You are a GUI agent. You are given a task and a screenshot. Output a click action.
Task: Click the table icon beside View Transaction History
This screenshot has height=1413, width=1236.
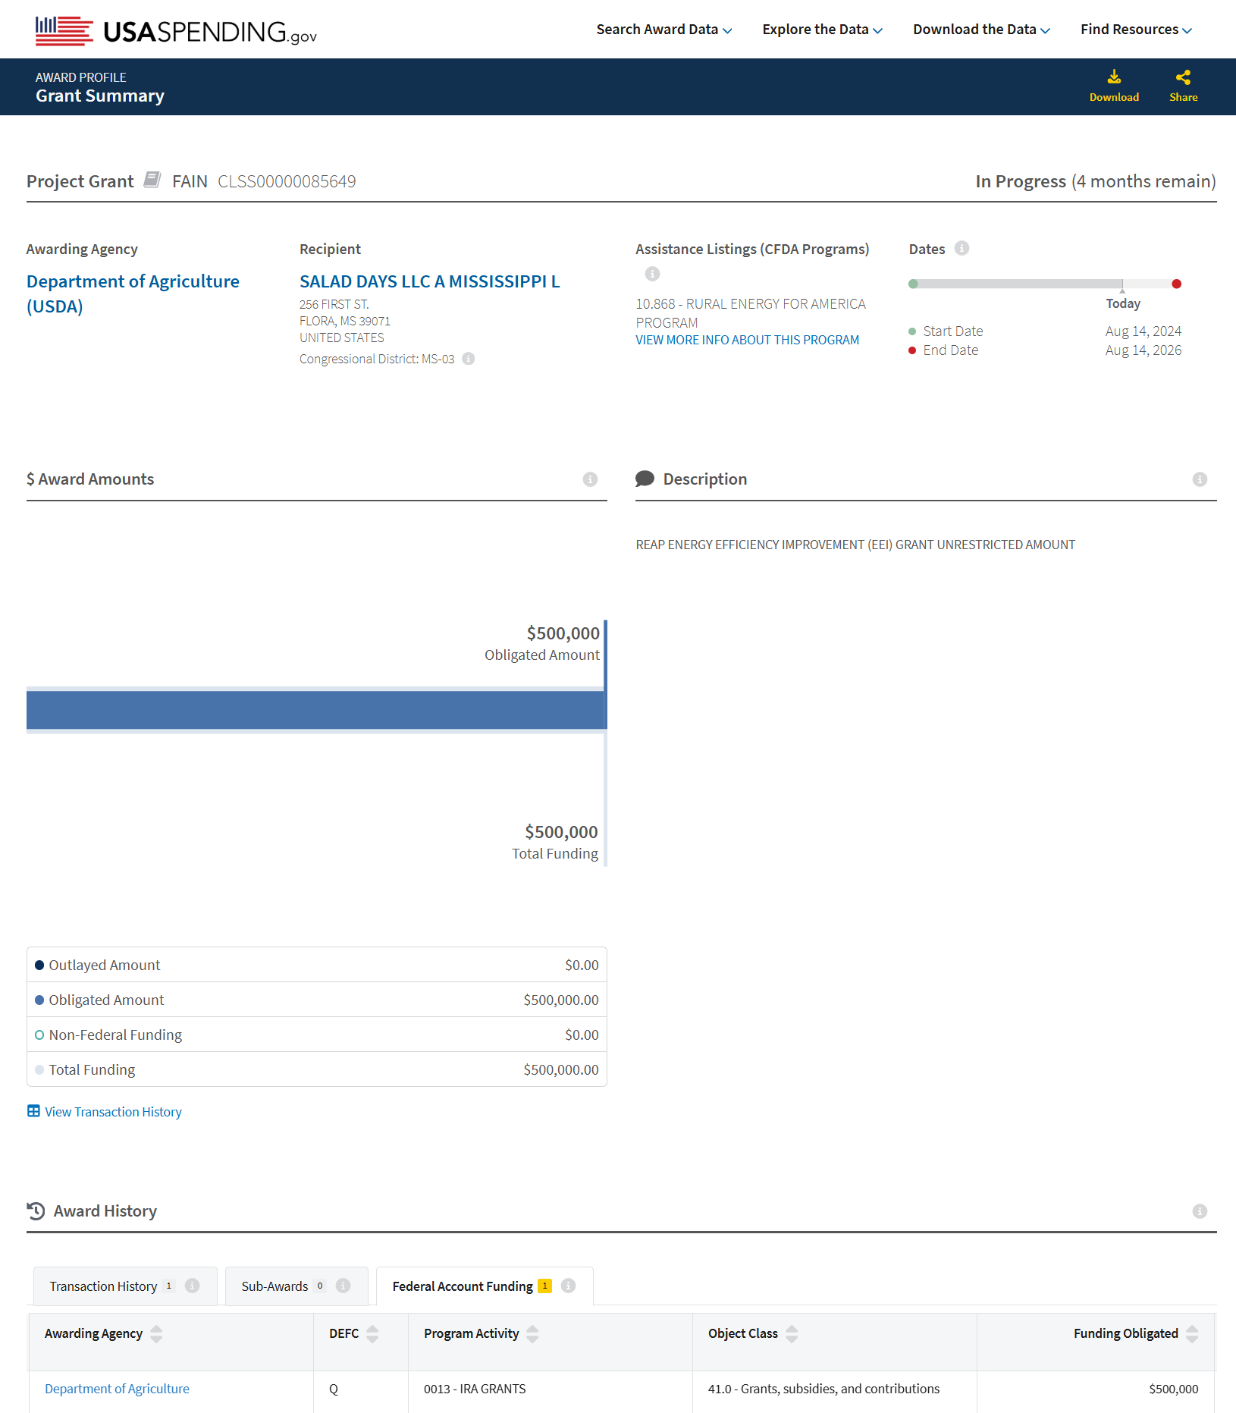pos(33,1111)
